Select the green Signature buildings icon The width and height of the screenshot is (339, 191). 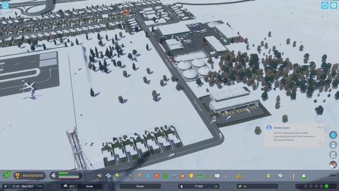pos(118,176)
